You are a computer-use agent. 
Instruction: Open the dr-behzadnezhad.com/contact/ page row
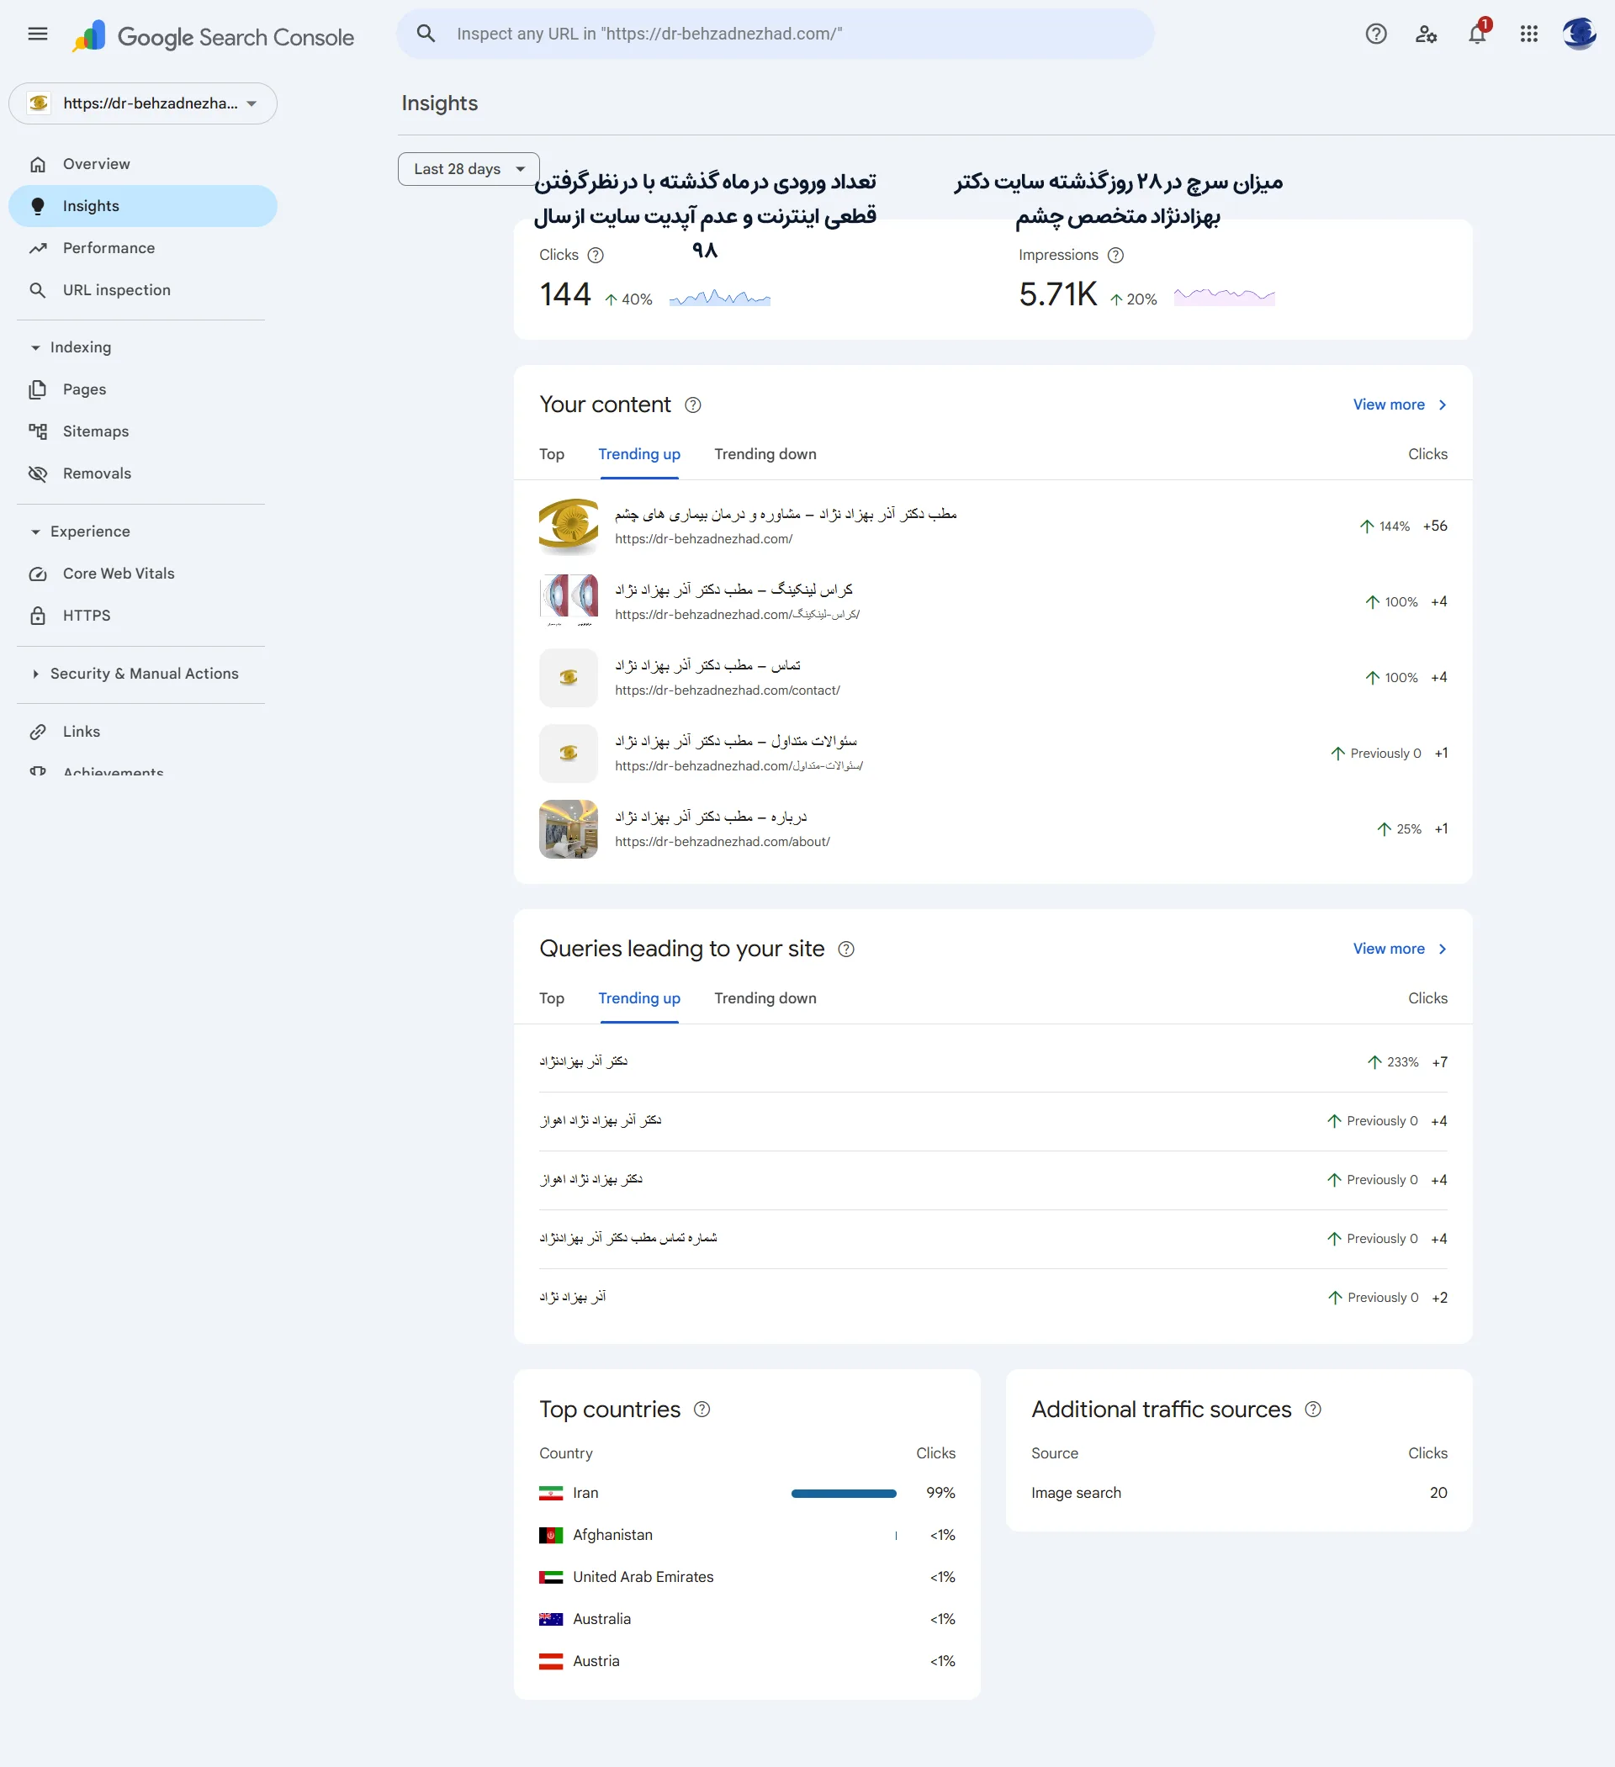point(993,679)
